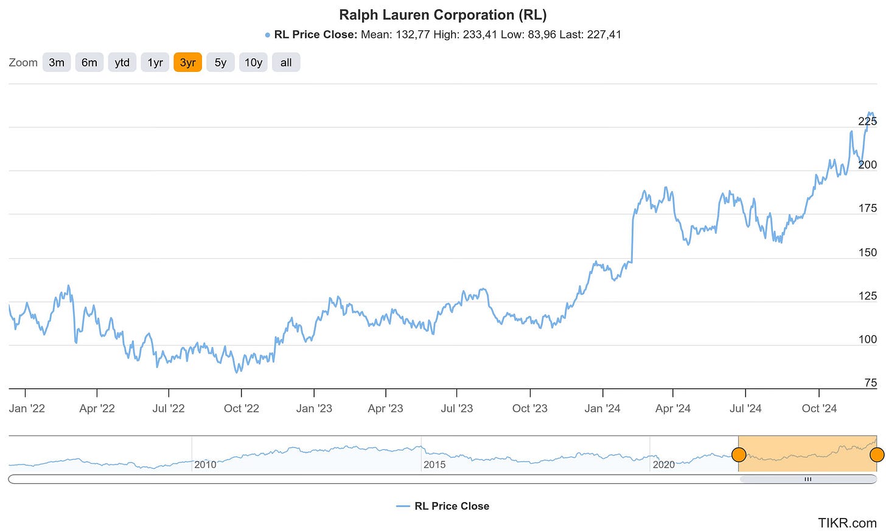Click the 125 price axis label
886x532 pixels.
[x=868, y=296]
